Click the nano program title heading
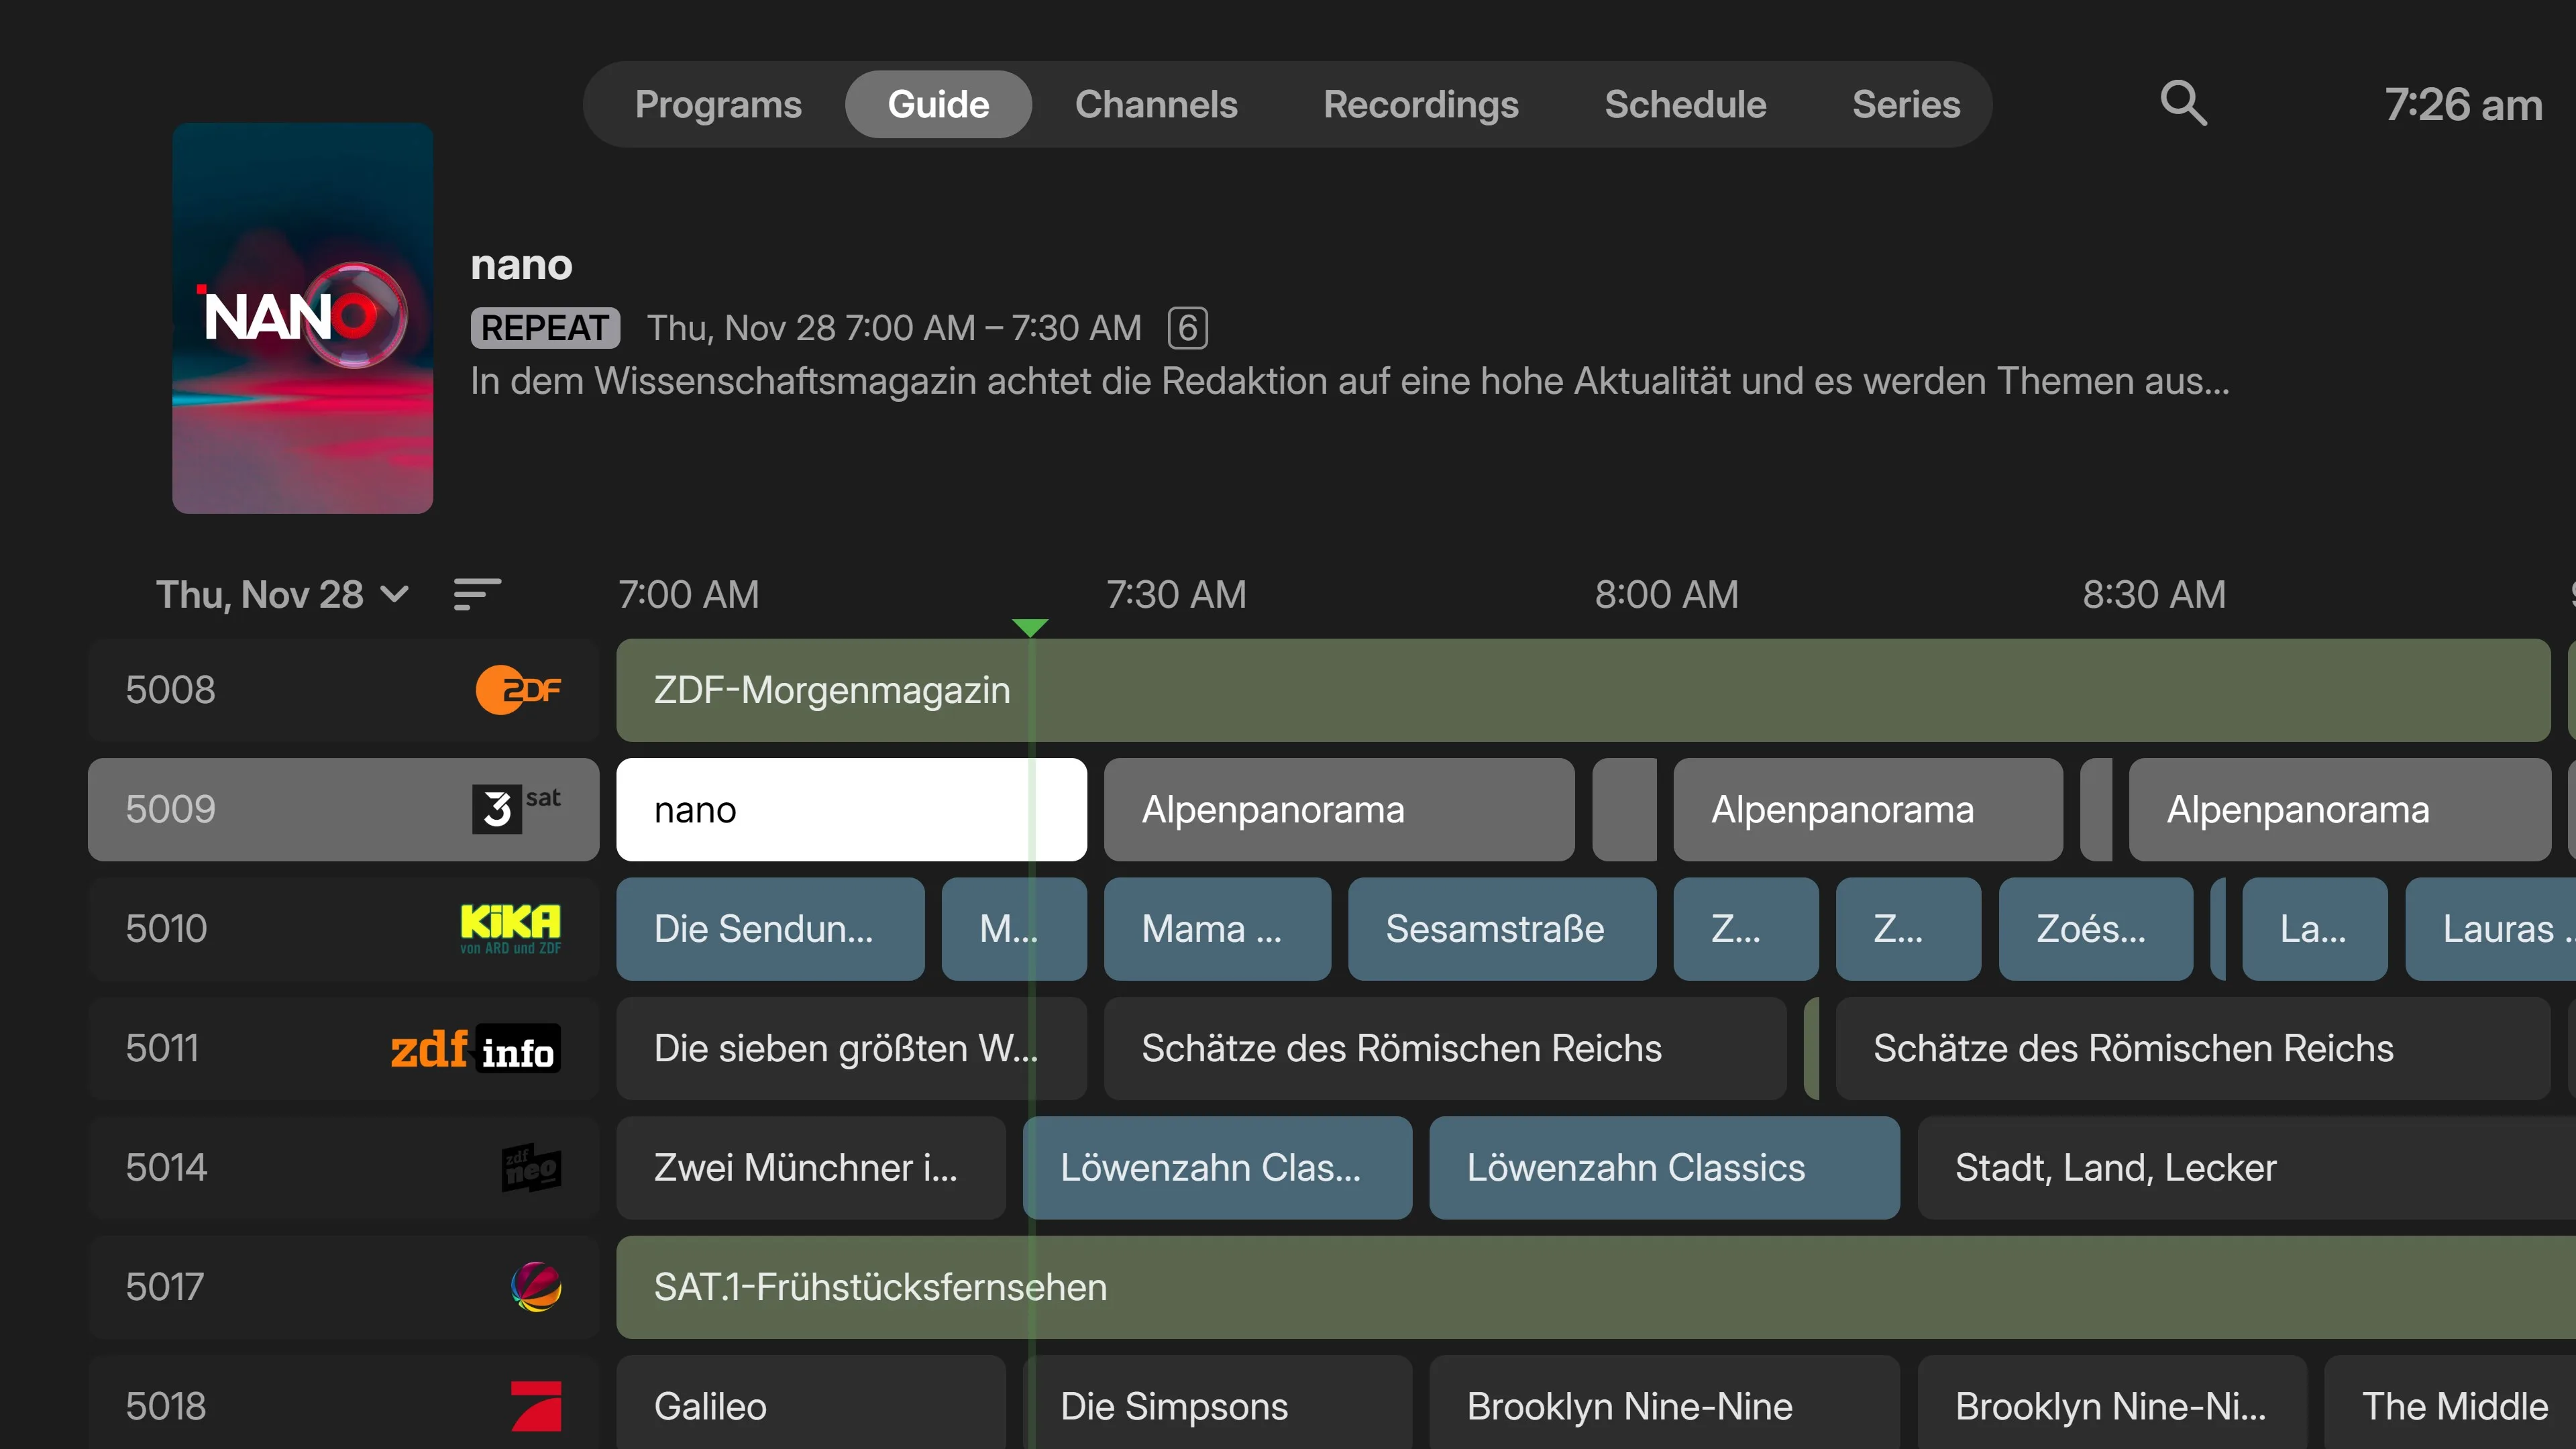 coord(522,265)
